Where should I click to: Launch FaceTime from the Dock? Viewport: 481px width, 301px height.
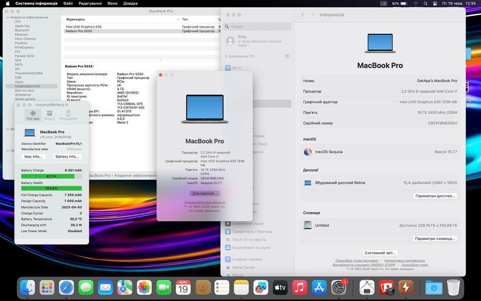point(164,288)
